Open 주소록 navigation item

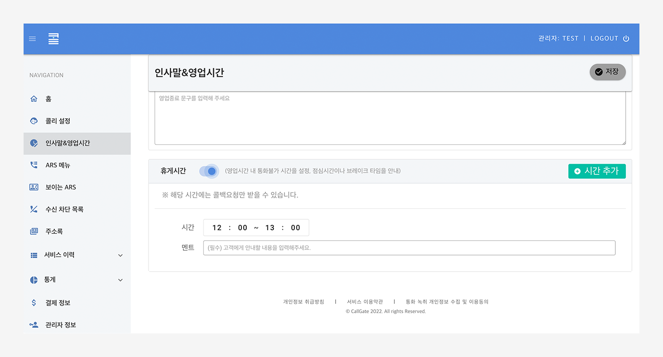77,232
